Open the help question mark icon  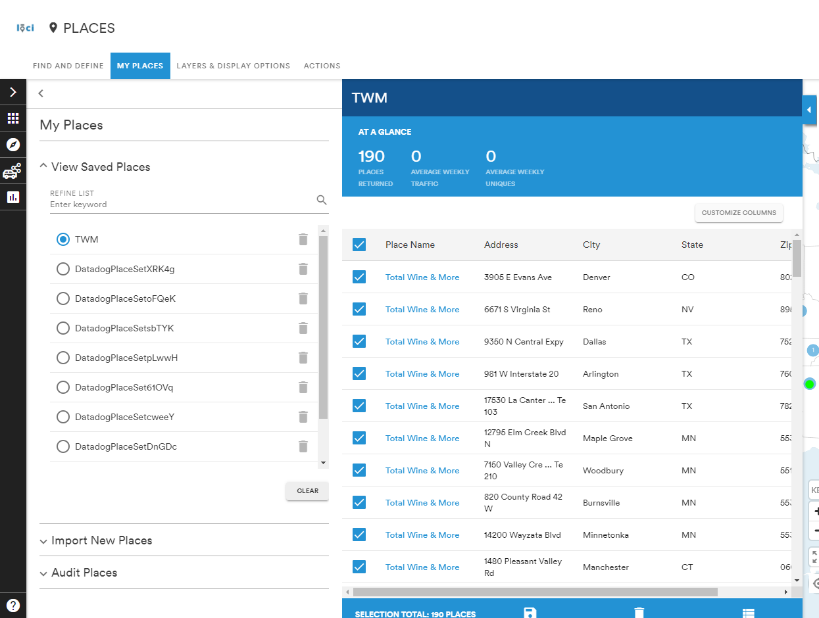click(13, 605)
